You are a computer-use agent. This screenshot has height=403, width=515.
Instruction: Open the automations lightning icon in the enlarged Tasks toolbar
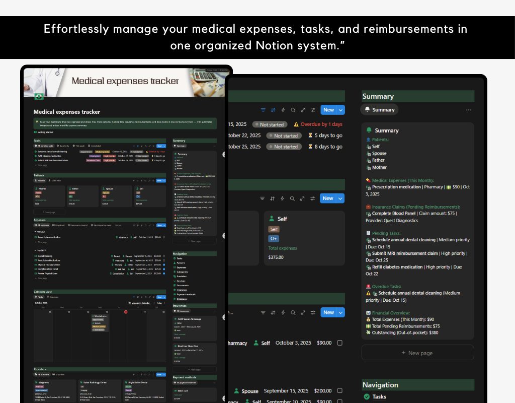[x=283, y=110]
